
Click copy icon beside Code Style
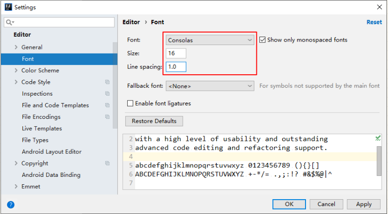point(107,82)
